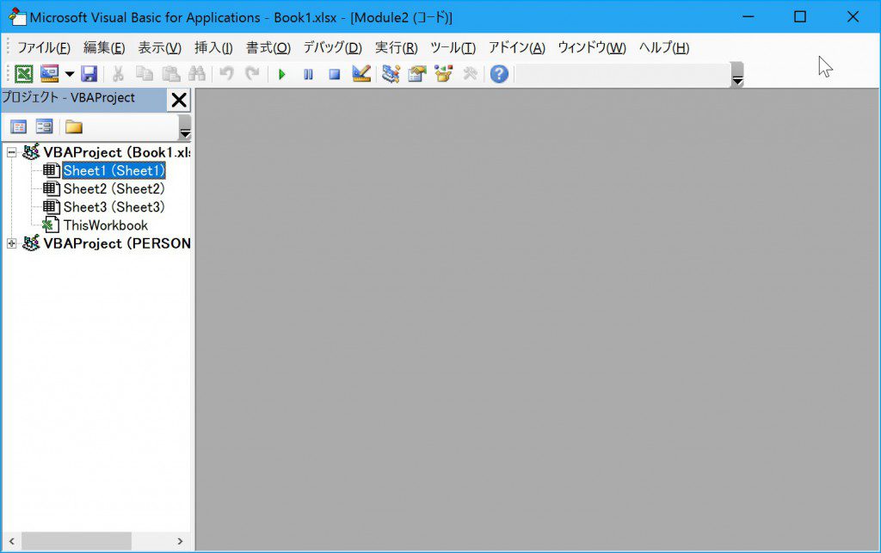Open the デバッグ(D) menu
881x553 pixels.
coord(333,47)
